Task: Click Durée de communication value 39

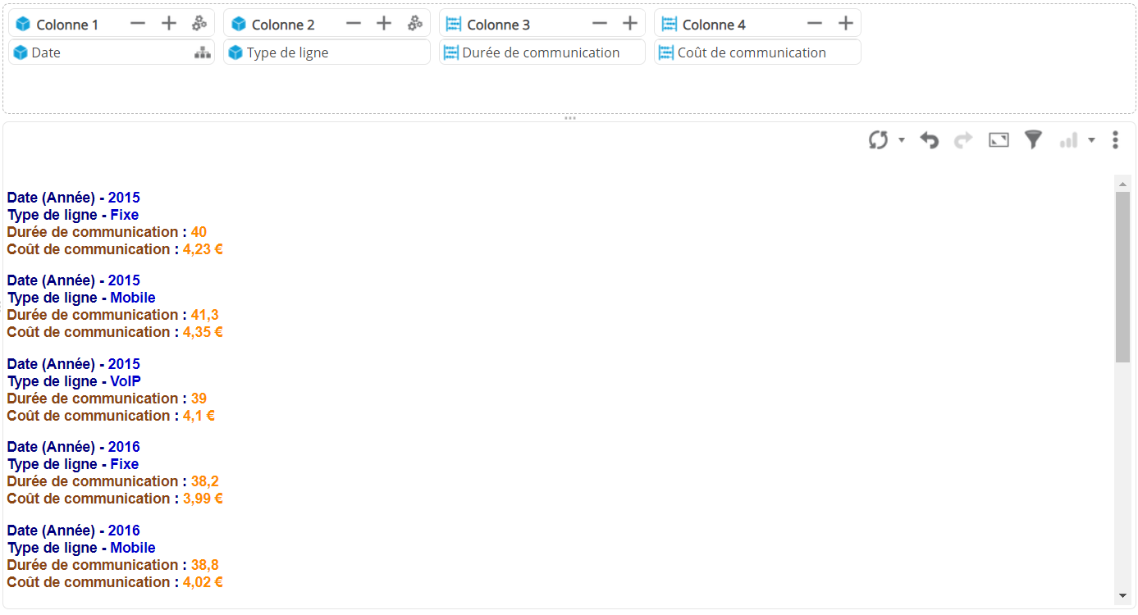Action: pyautogui.click(x=199, y=399)
